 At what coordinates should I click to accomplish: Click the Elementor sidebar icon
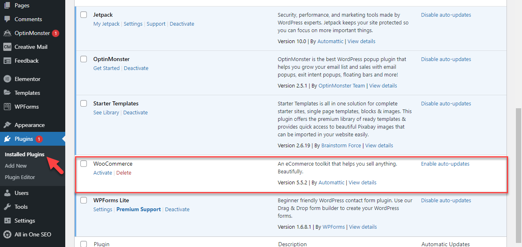coord(7,79)
